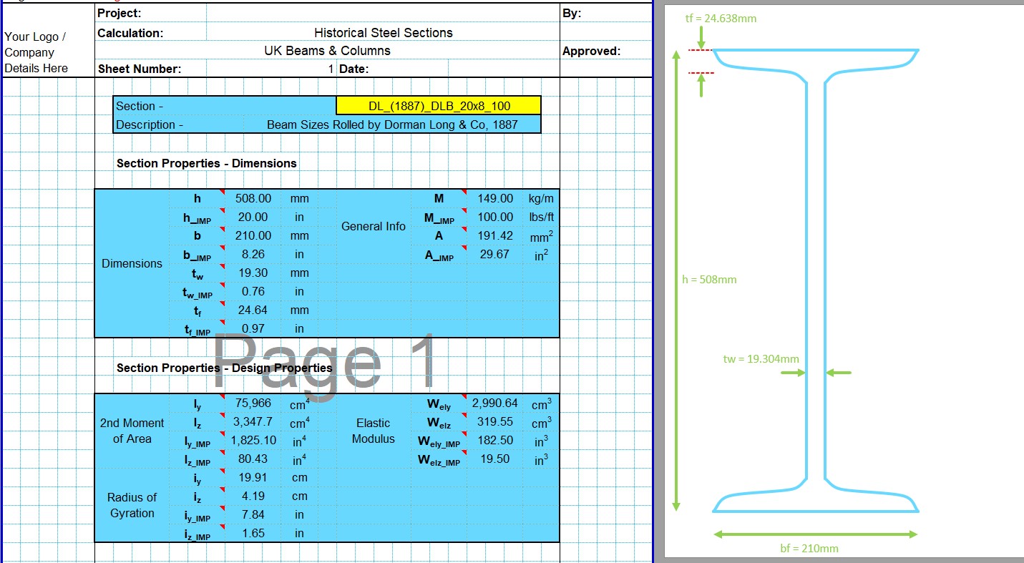Click the 'bf = 210mm' diagram label
Image resolution: width=1024 pixels, height=563 pixels.
click(809, 548)
